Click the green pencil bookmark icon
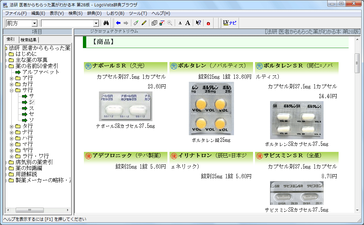Image resolution: width=364 pixels, height=225 pixels. pyautogui.click(x=135, y=23)
